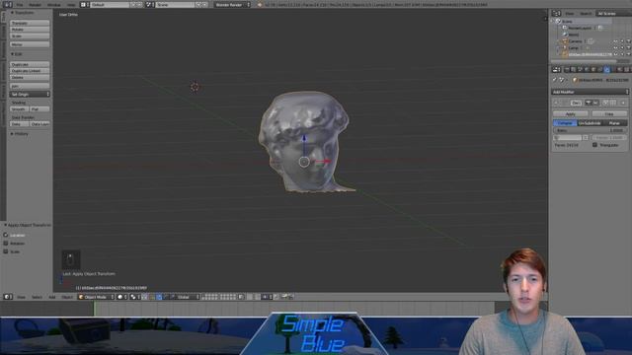Open the Modifiers properties tab (wrench)

(607, 70)
